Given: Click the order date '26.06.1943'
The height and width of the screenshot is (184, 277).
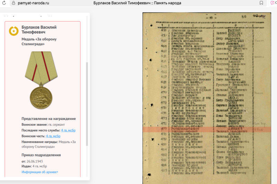Looking at the screenshot, I should click(x=35, y=161).
